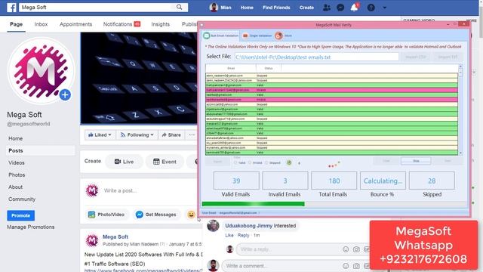Image resolution: width=483 pixels, height=272 pixels.
Task: Click Mian's profile picture in top bar
Action: coord(214,8)
